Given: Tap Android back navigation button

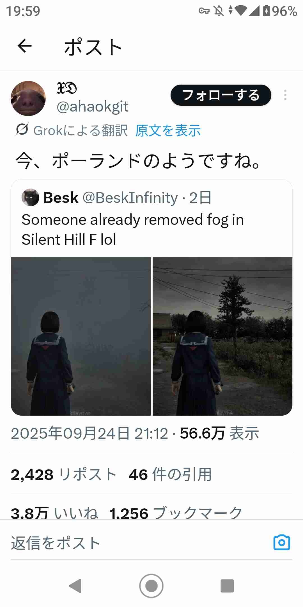Looking at the screenshot, I should 75,586.
